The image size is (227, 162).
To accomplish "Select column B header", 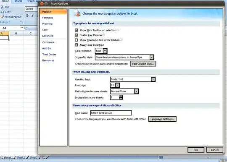I will coord(16,34).
